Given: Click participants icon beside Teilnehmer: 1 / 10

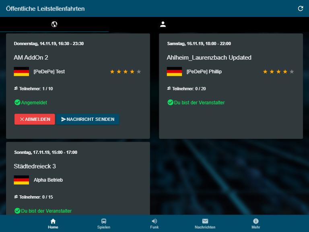Looking at the screenshot, I should point(16,88).
